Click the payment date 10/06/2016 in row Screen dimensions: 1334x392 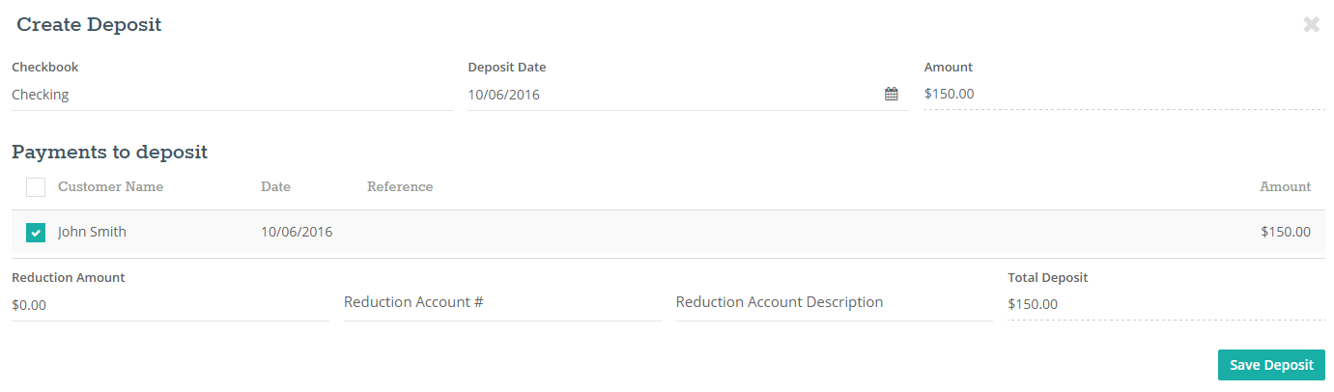point(297,232)
